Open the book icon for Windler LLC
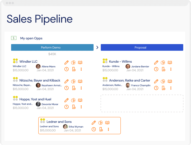 pyautogui.click(x=80, y=62)
